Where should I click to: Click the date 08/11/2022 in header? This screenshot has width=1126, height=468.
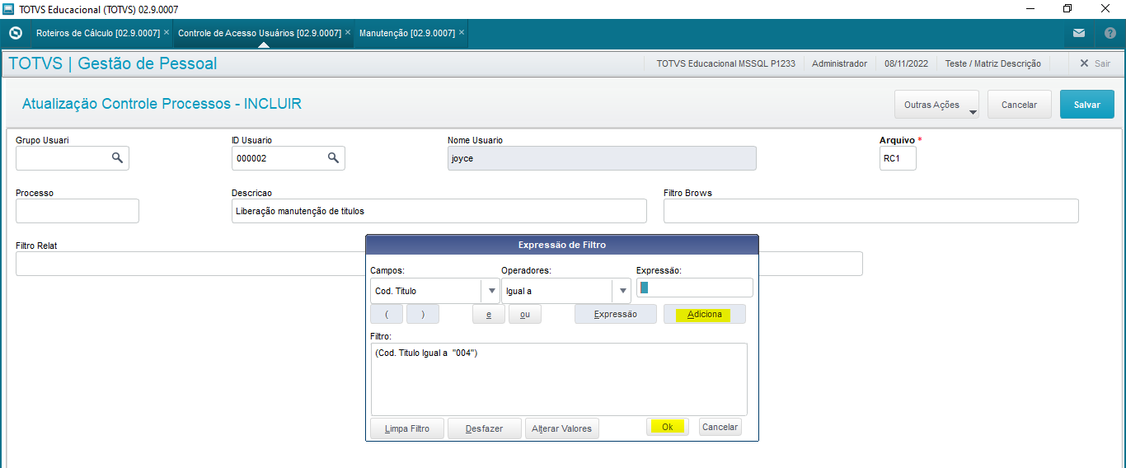coord(906,63)
